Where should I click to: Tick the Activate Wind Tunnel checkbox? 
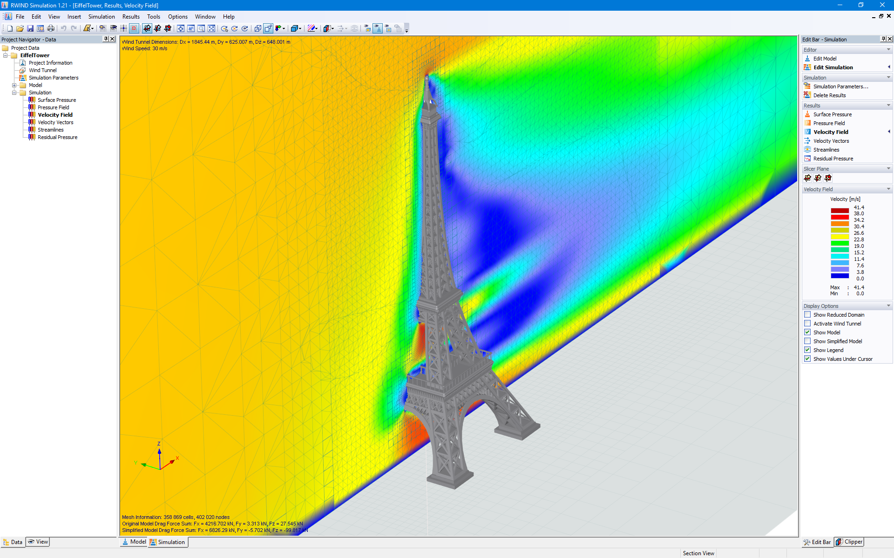coord(807,324)
